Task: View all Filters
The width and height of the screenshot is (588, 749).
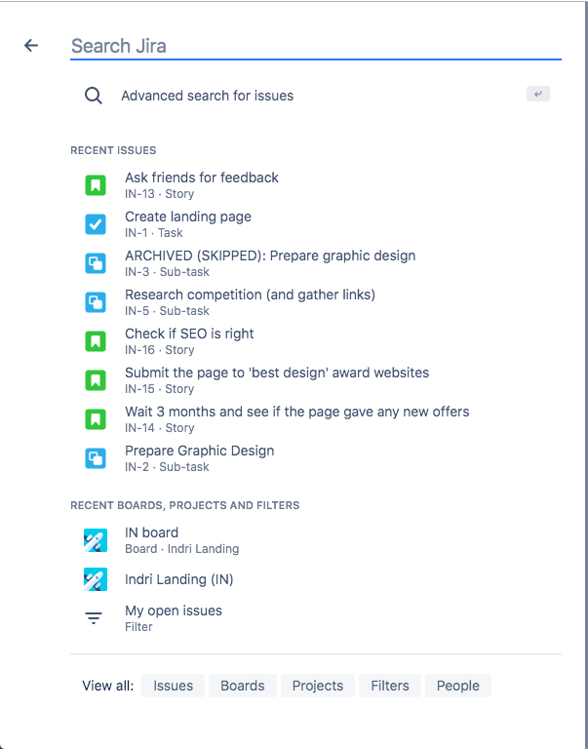Action: (x=390, y=686)
